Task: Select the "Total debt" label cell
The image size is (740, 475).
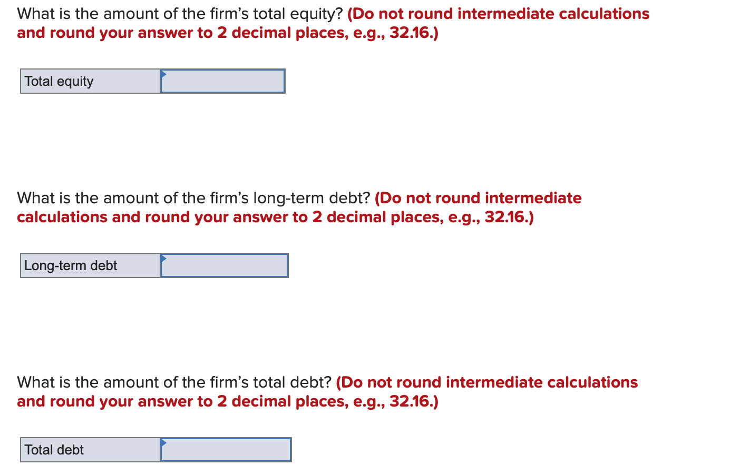Action: 90,450
